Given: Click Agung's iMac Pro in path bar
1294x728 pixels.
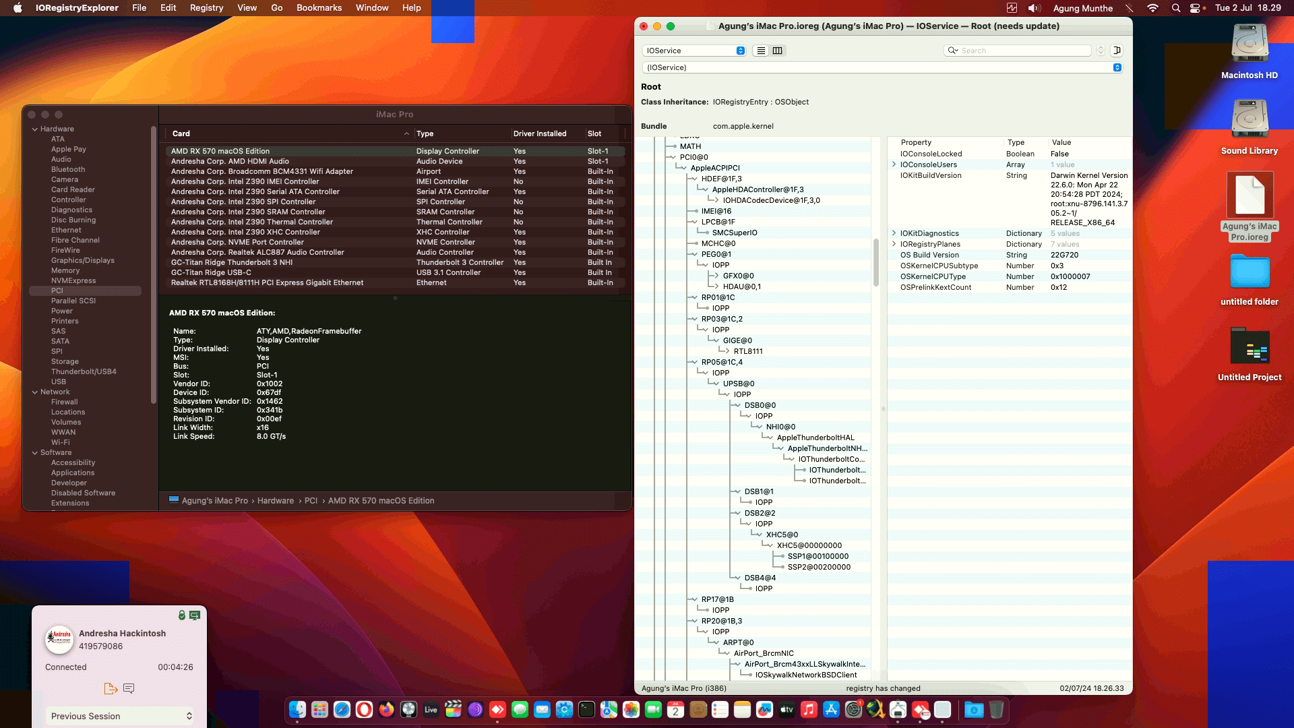Looking at the screenshot, I should point(214,501).
